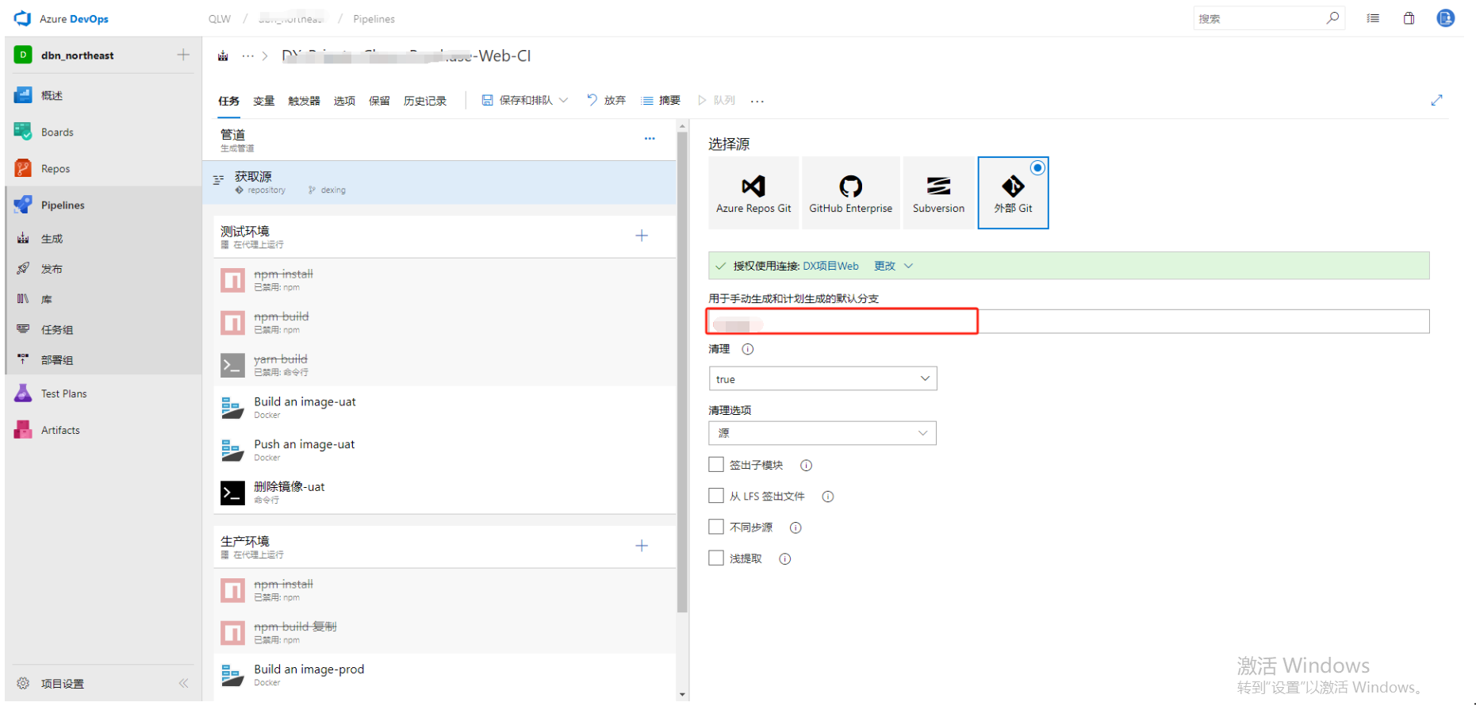This screenshot has height=706, width=1476.
Task: Open the marketplace shopping bag icon
Action: tap(1409, 18)
